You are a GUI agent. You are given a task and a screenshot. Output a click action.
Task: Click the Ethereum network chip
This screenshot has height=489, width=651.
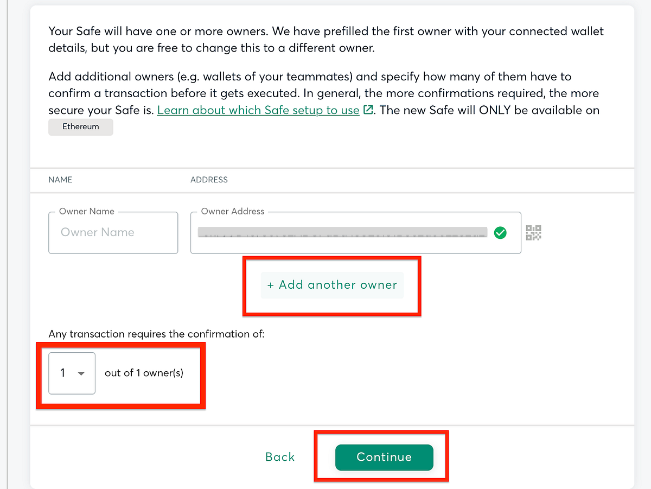pos(81,127)
